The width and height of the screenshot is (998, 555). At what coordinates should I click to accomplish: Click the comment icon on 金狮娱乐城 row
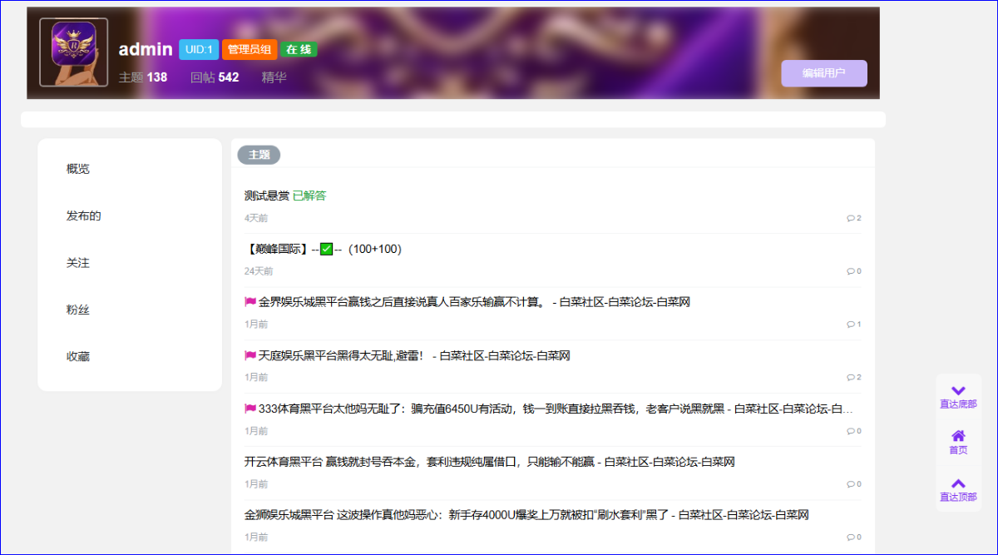[x=851, y=538]
